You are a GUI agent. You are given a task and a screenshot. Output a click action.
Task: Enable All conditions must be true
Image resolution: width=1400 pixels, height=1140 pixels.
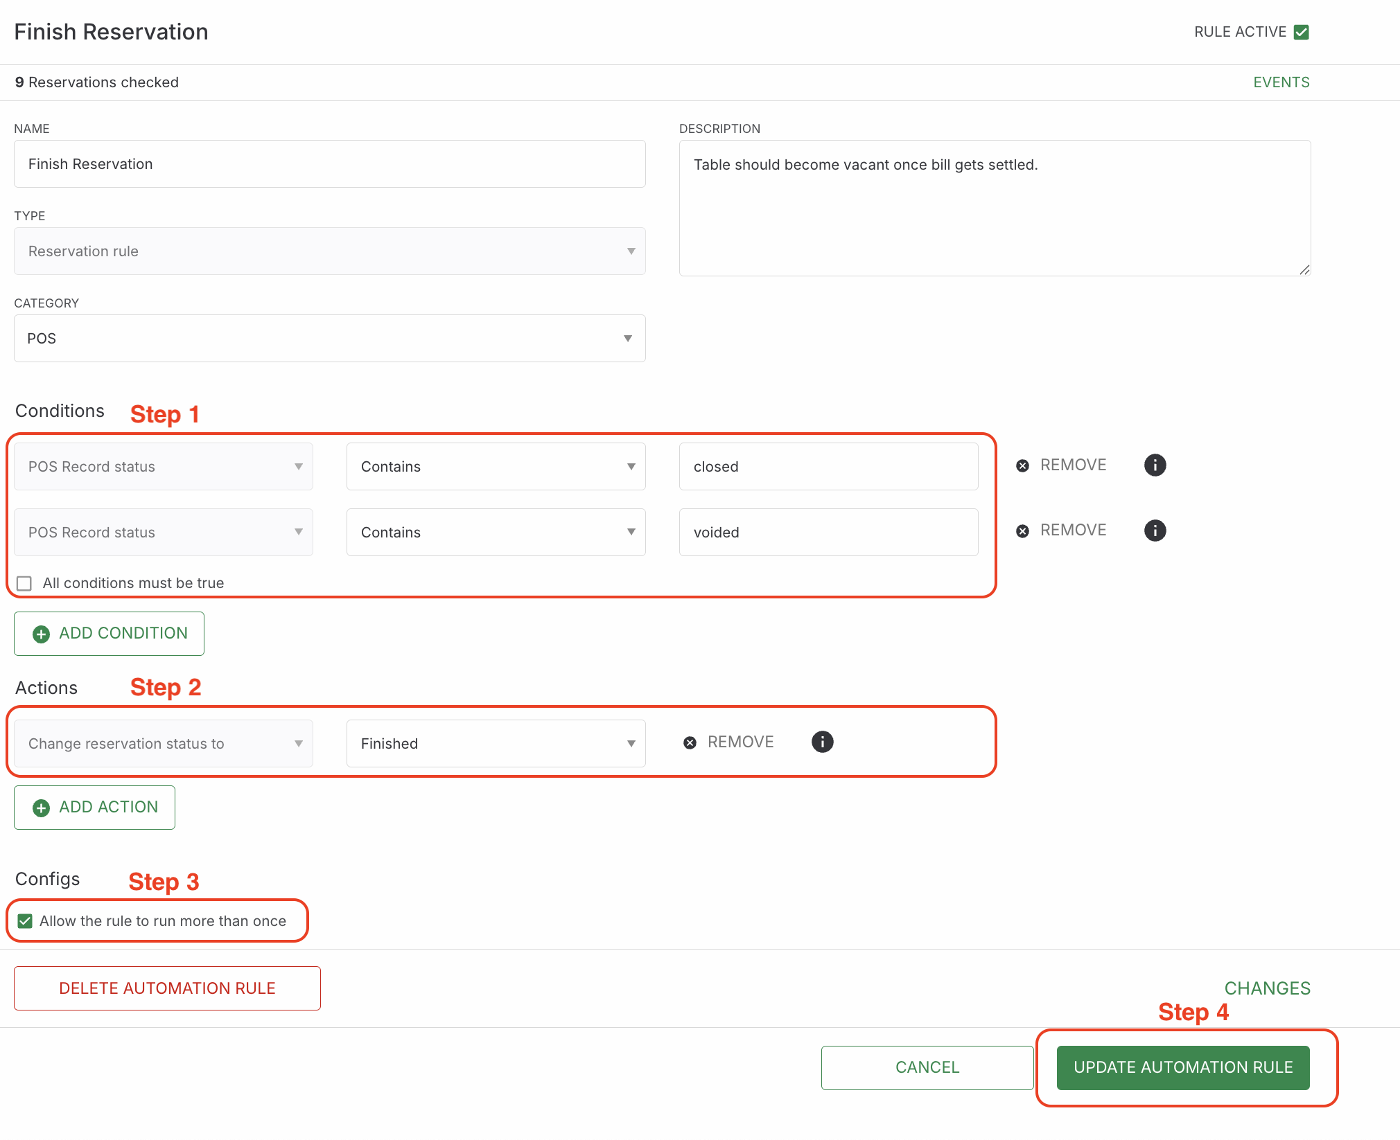coord(24,583)
